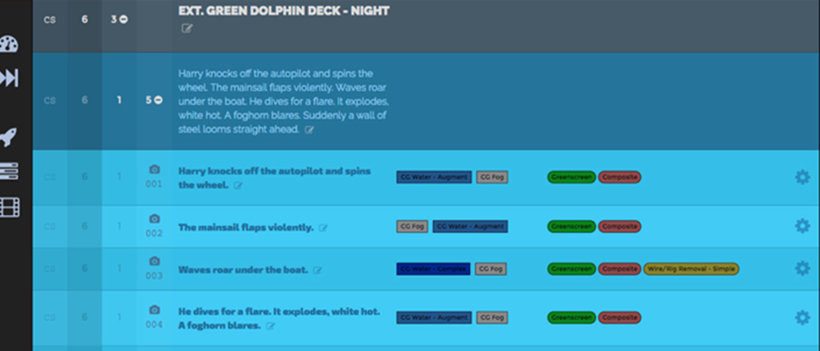The width and height of the screenshot is (820, 351).
Task: Click the camera icon for shot 002
Action: pyautogui.click(x=154, y=219)
